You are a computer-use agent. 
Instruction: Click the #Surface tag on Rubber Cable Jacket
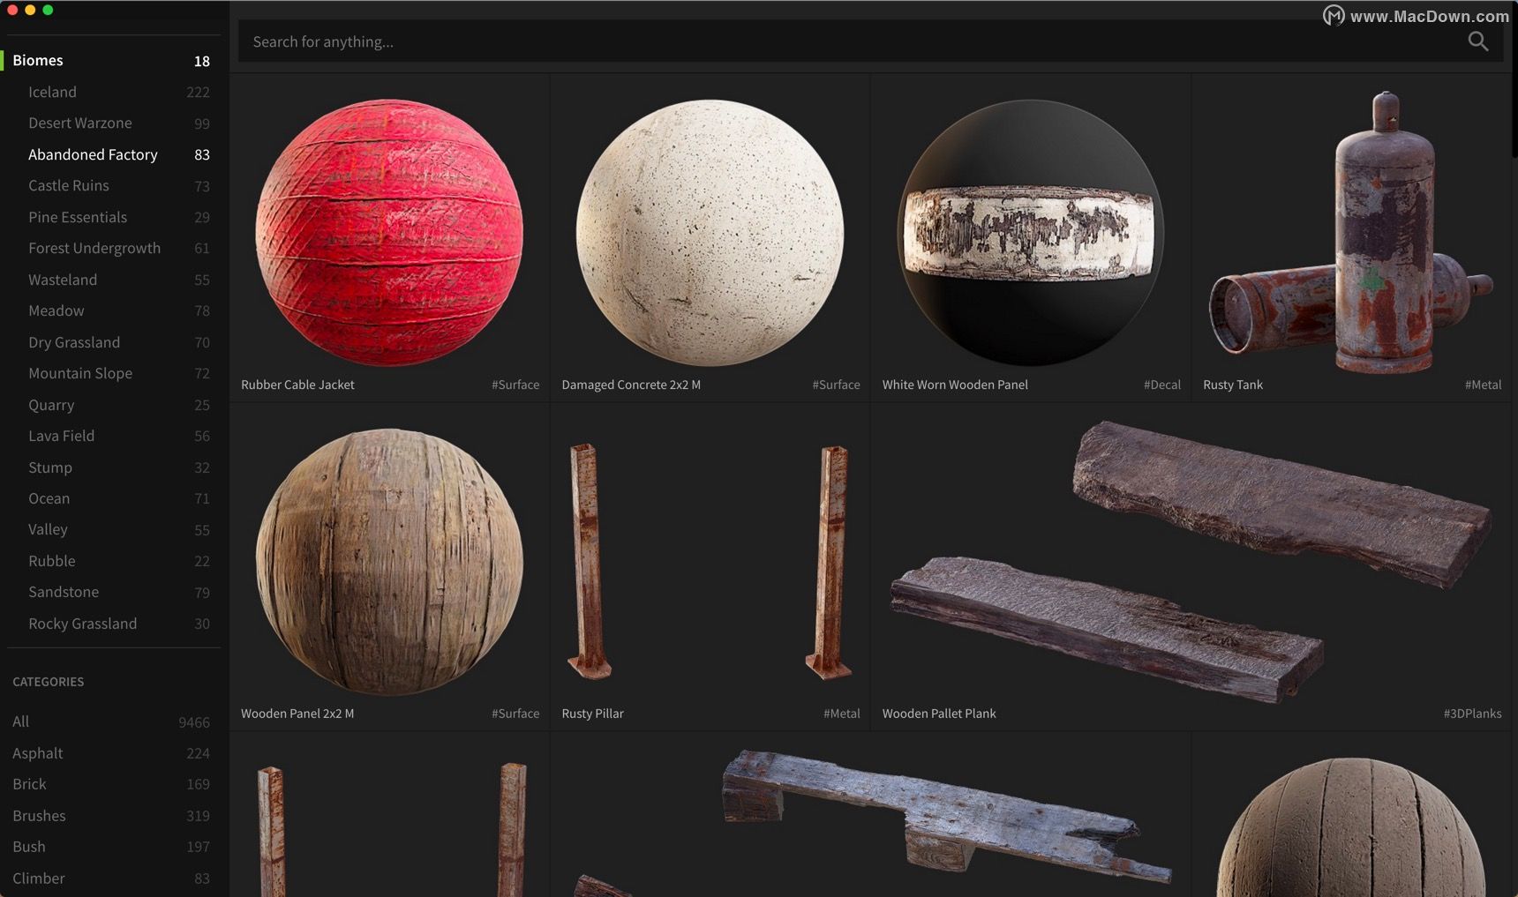pyautogui.click(x=515, y=385)
